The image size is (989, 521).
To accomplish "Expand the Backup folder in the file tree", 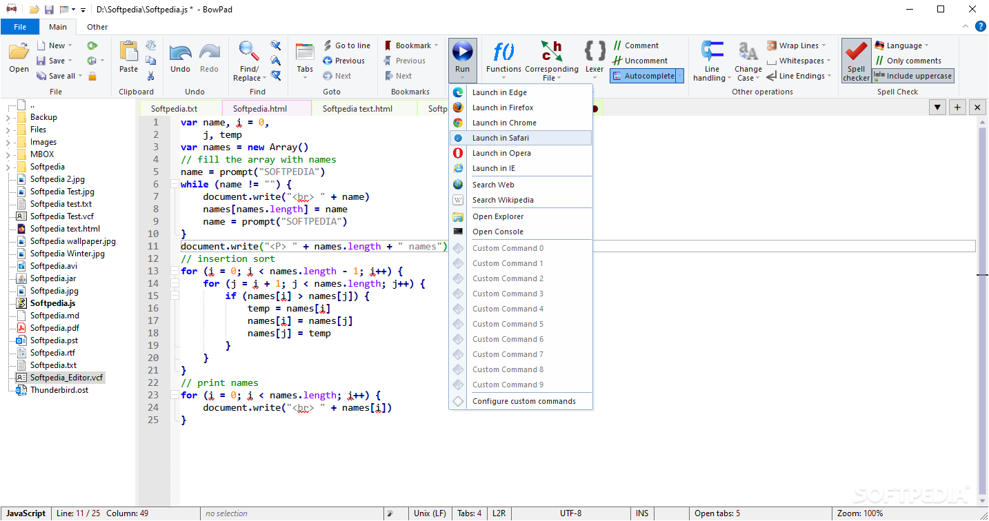I will (8, 117).
